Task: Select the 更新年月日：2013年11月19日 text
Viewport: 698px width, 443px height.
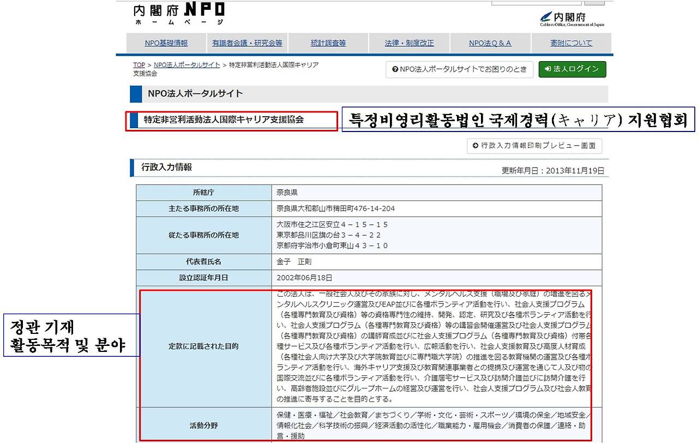Action: [x=553, y=171]
